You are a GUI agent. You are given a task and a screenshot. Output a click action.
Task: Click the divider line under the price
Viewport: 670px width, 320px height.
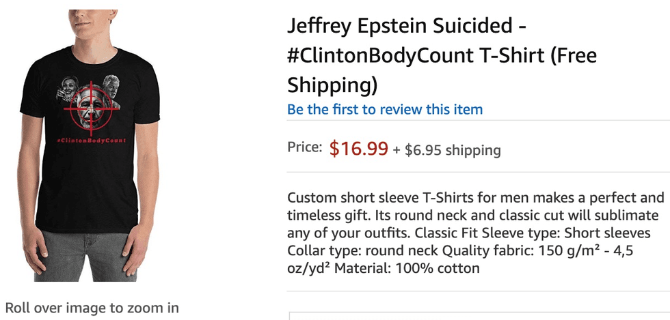pyautogui.click(x=479, y=173)
